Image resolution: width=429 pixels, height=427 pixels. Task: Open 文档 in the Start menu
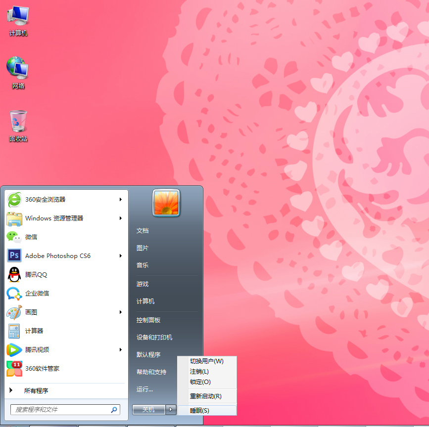[x=143, y=231]
